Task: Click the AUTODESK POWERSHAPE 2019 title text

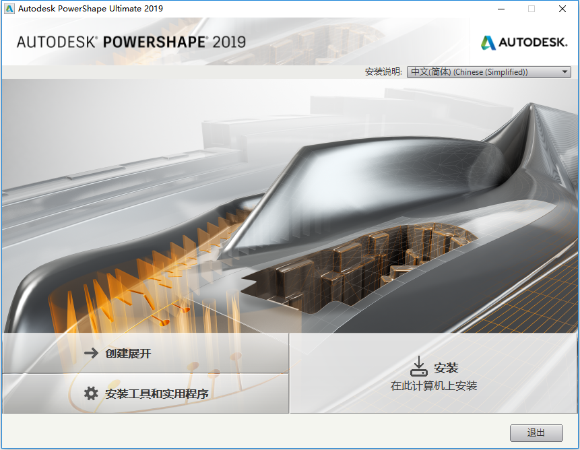Action: (131, 42)
